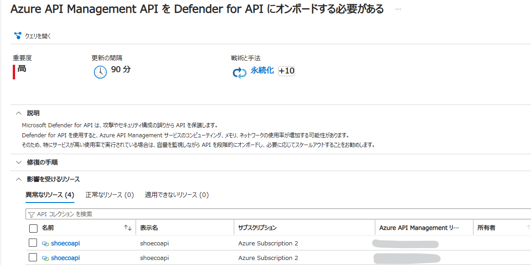Show the +10 additional tactics badge
Image resolution: width=531 pixels, height=265 pixels.
[x=286, y=71]
